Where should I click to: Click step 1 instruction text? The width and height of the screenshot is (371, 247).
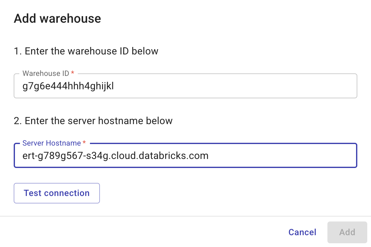click(86, 51)
